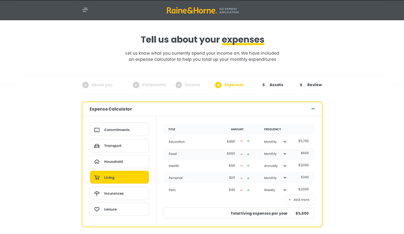Screen dimensions: 404x234
Task: Increase the Pets amount with plus icon
Action: click(248, 190)
